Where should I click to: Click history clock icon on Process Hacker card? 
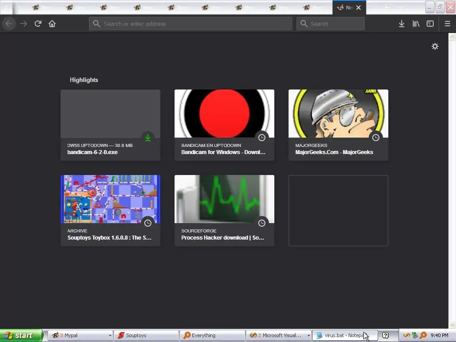262,223
